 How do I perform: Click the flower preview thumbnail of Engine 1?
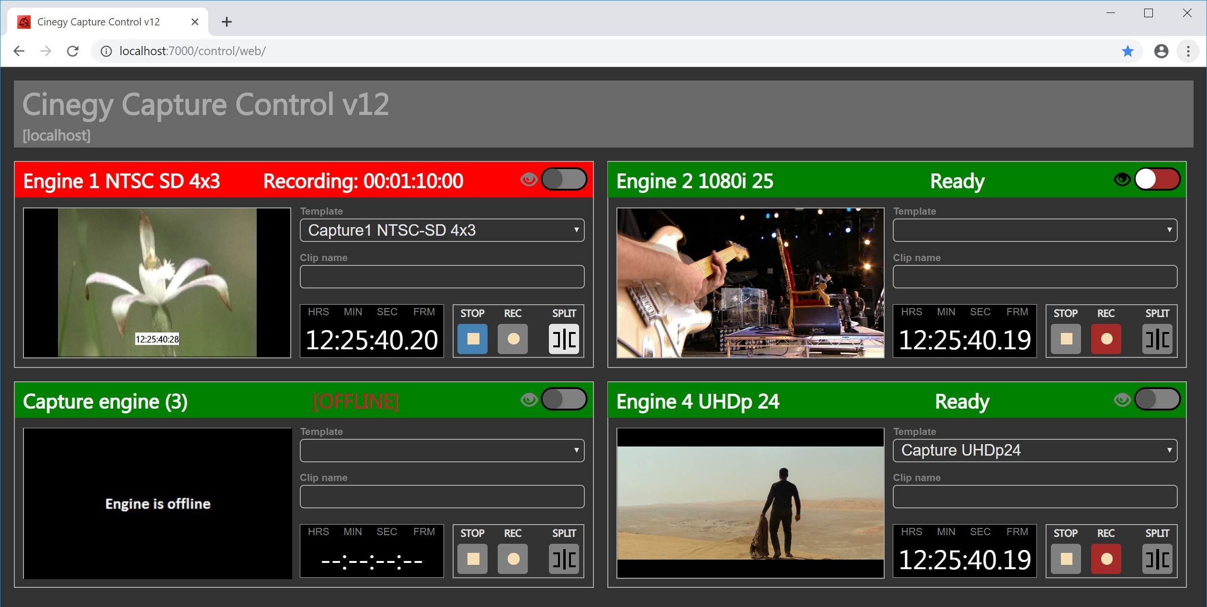(157, 283)
